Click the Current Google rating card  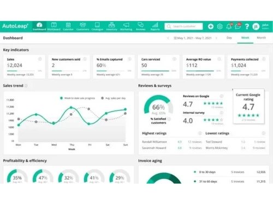click(x=248, y=107)
